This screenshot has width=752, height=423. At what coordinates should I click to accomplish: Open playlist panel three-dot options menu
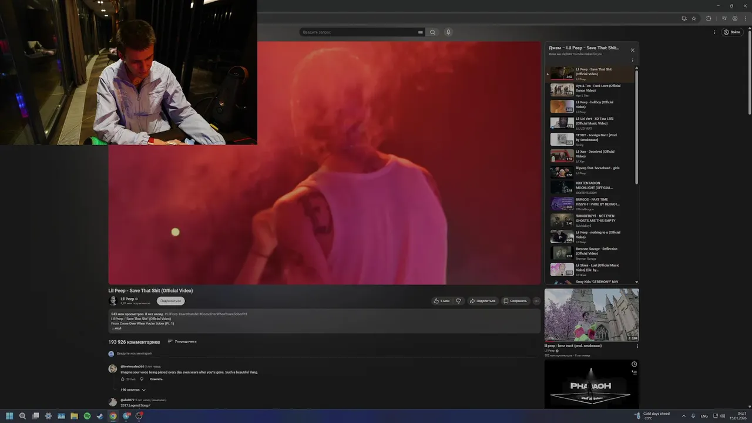tap(632, 61)
